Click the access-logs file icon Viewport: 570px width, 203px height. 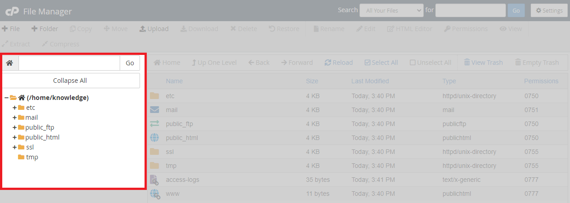point(155,180)
